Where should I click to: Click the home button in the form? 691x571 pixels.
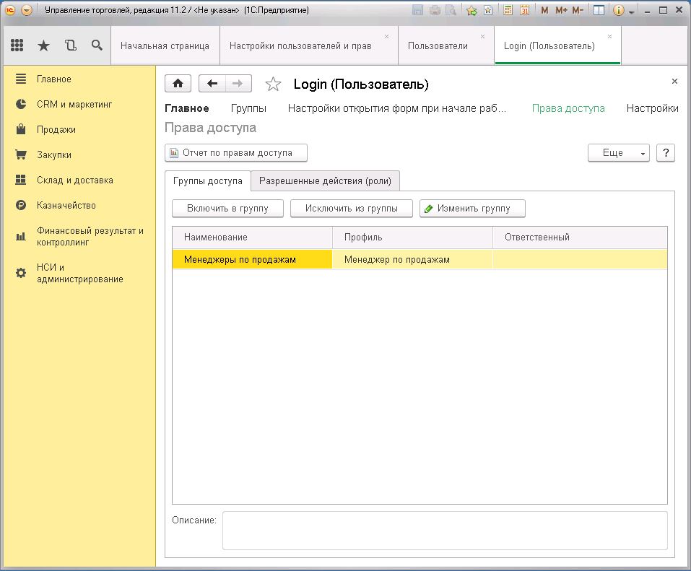tap(178, 83)
